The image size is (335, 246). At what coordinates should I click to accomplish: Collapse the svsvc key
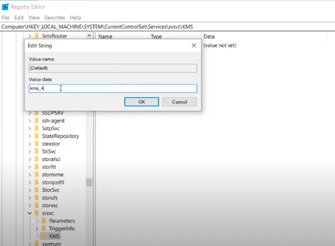[30, 213]
